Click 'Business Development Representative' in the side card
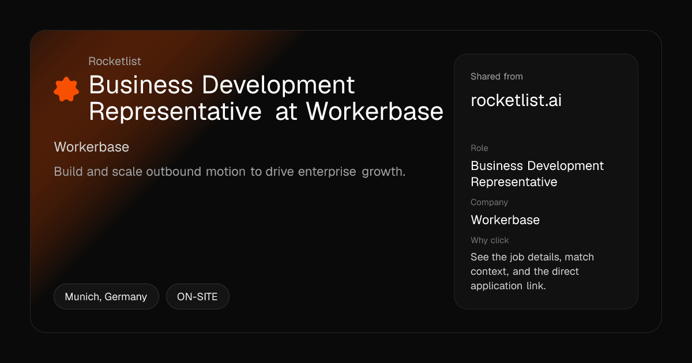692x363 pixels. [x=537, y=174]
